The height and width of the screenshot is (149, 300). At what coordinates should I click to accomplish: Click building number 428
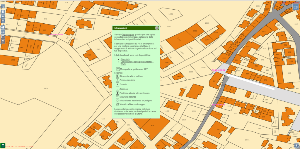pos(152,126)
